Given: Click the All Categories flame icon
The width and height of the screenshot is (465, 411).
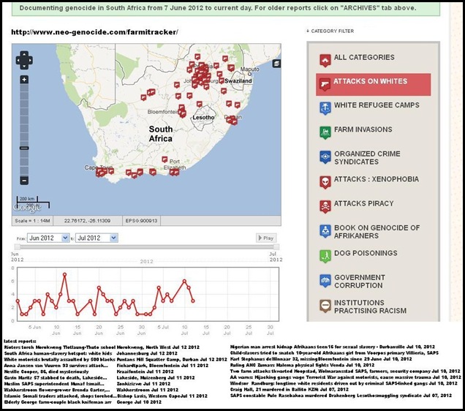Looking at the screenshot, I should pyautogui.click(x=325, y=60).
